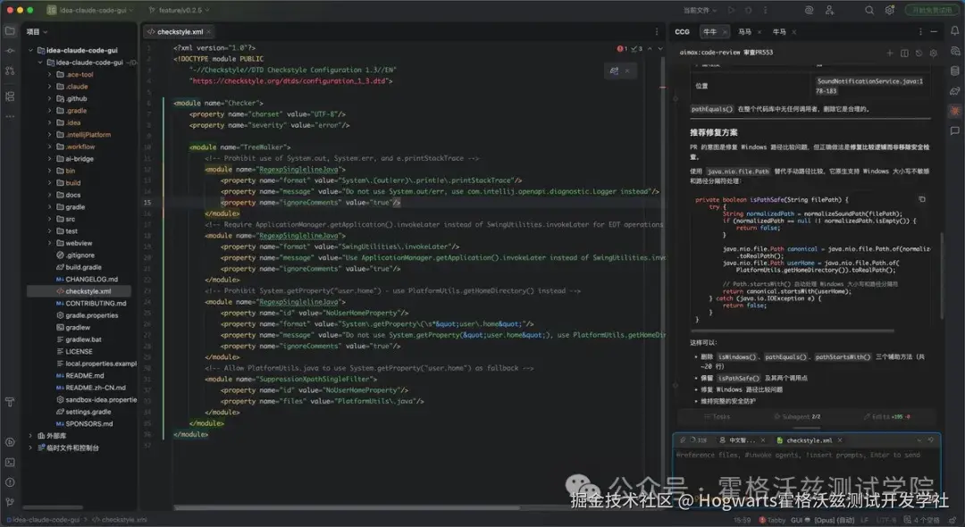Open the AI Assistant spiral icon in right sidebar

point(954,51)
